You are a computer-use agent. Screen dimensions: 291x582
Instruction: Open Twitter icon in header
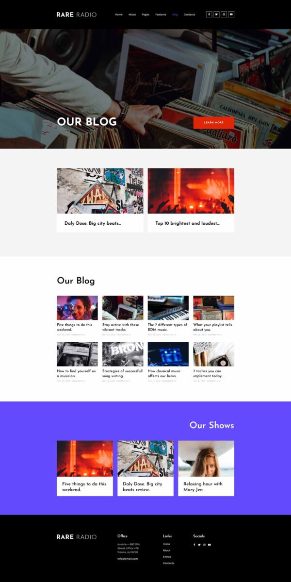point(216,15)
